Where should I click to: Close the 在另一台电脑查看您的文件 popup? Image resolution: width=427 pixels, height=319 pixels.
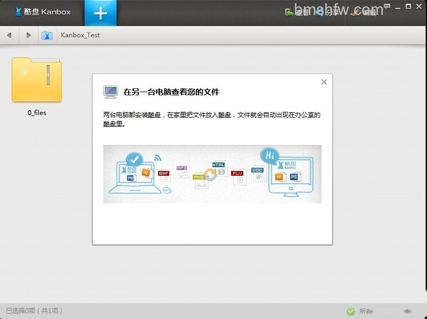[324, 82]
